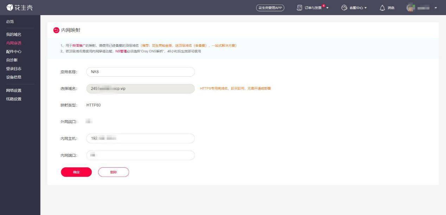Open 我的域名 in the sidebar
The height and width of the screenshot is (215, 446).
(14, 34)
